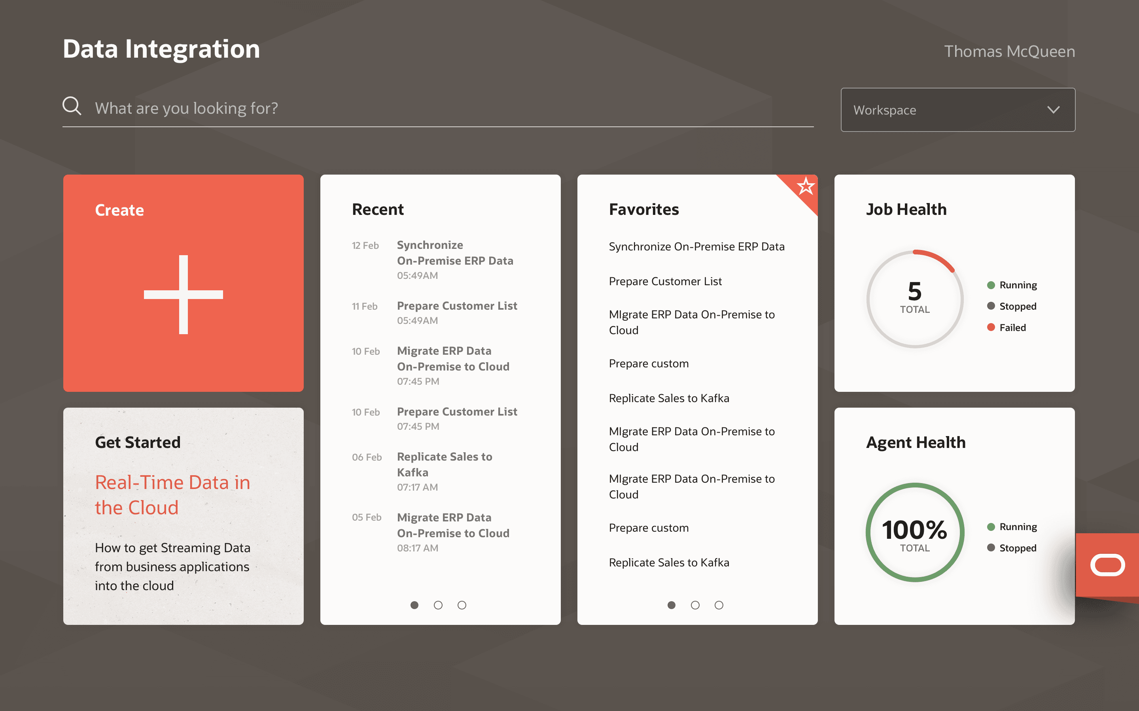Viewport: 1139px width, 711px height.
Task: Select the third page dot under Favorites
Action: point(719,605)
